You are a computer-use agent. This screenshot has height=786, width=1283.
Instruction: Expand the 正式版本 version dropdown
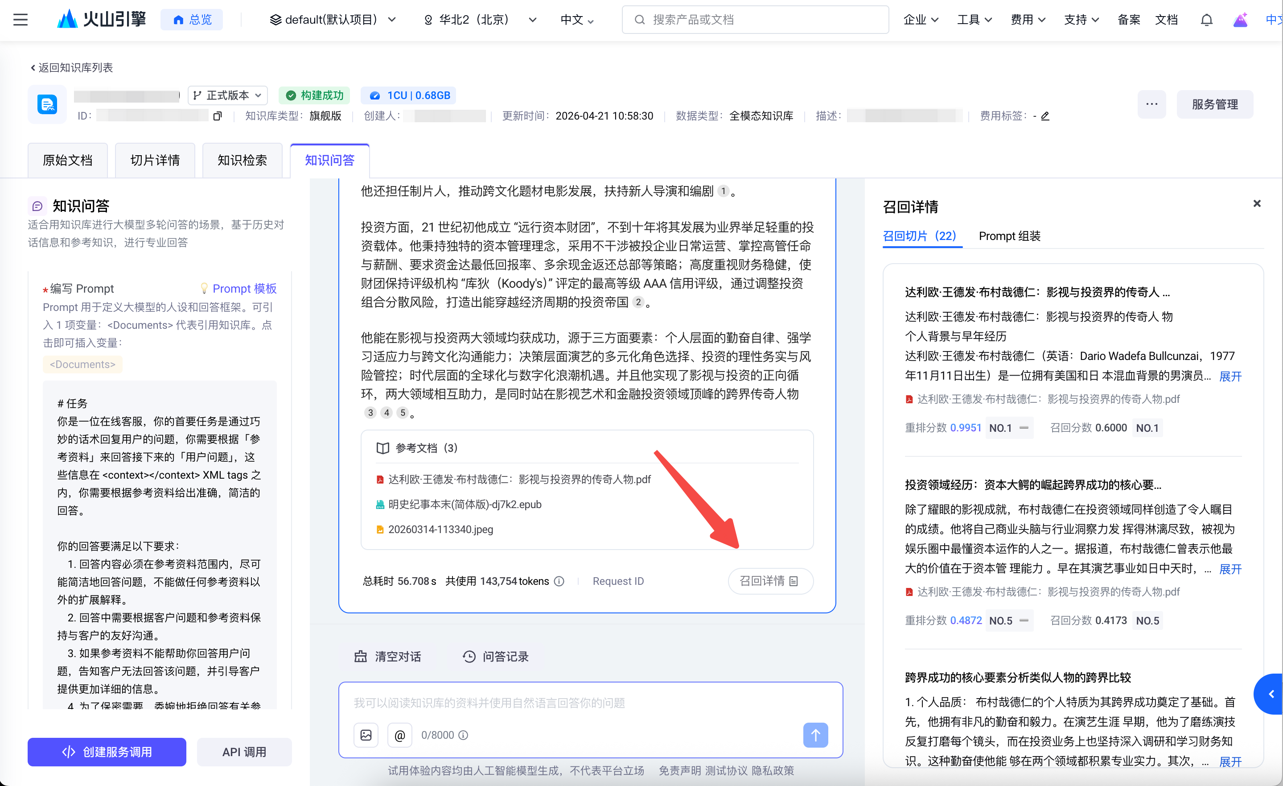[227, 95]
